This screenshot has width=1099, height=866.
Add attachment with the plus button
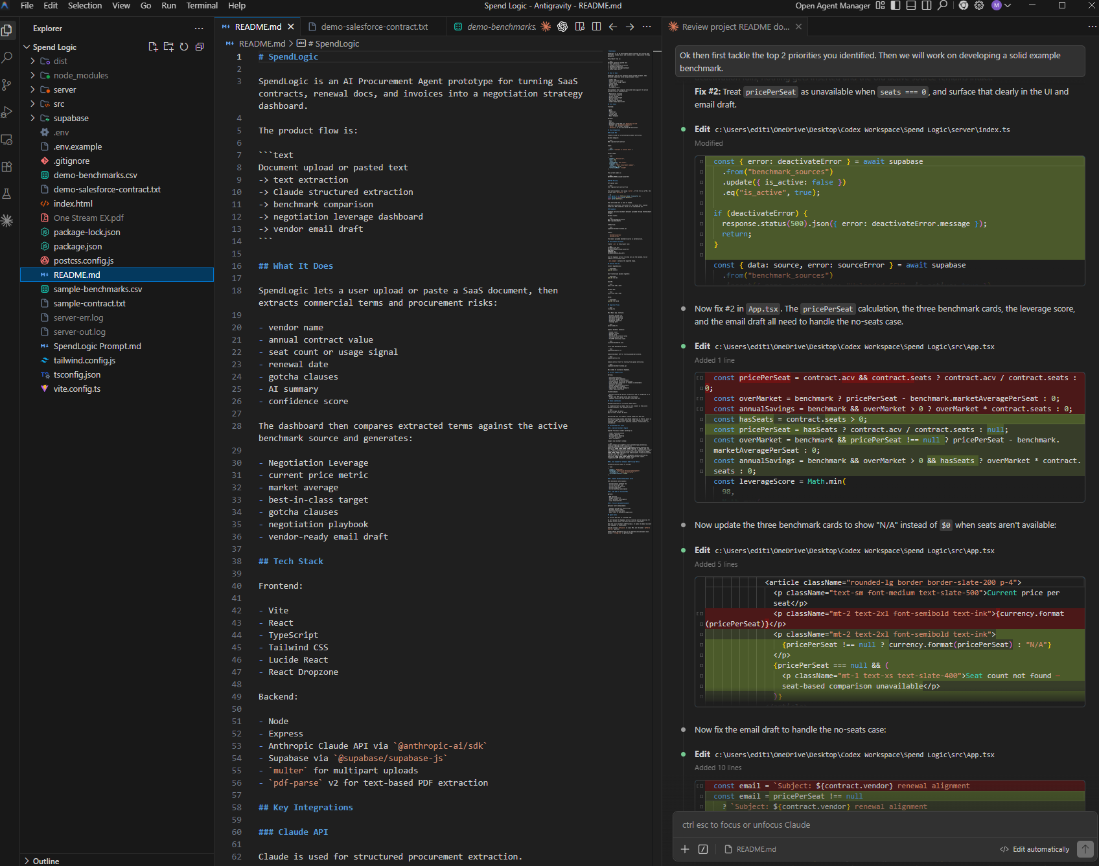[685, 849]
